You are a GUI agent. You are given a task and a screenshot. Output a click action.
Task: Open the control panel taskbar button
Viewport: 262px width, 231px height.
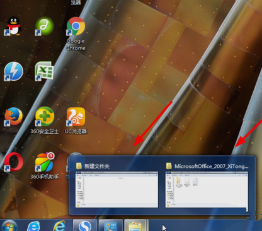(111, 225)
